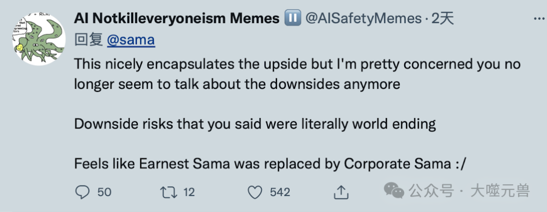547x212 pixels.
Task: Click the display name AI Notkilleveryoneism Memes
Action: point(176,19)
